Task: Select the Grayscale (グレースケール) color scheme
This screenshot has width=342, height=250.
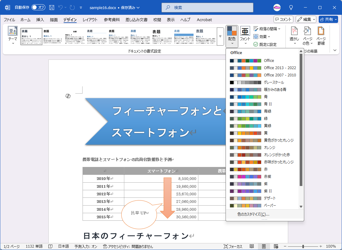Action: (263, 82)
